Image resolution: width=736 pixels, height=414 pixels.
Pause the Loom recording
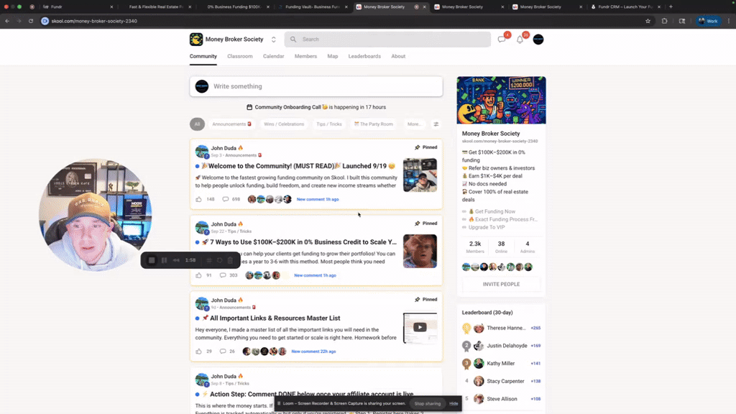[x=165, y=260]
